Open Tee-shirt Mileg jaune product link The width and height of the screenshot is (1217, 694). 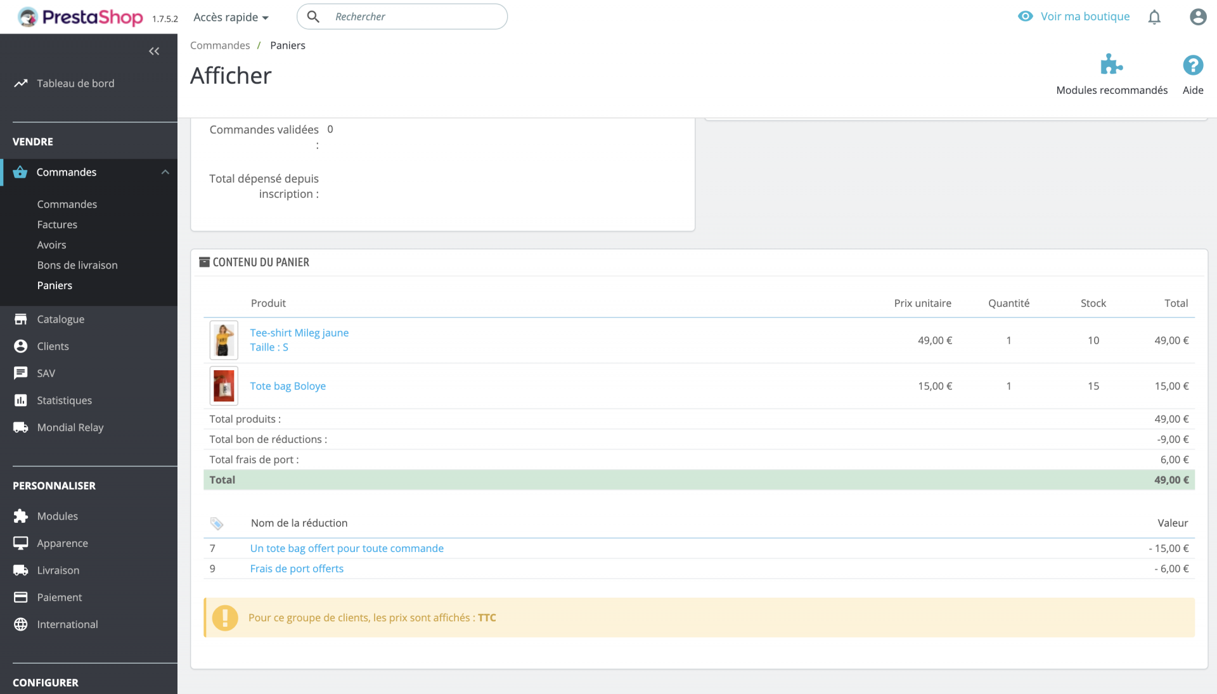pos(299,333)
